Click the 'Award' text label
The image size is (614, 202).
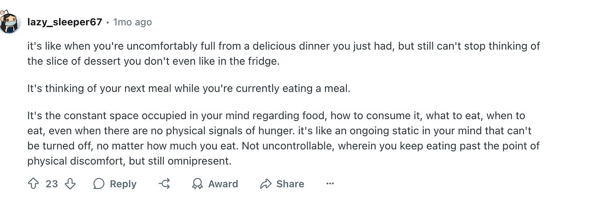(x=223, y=184)
